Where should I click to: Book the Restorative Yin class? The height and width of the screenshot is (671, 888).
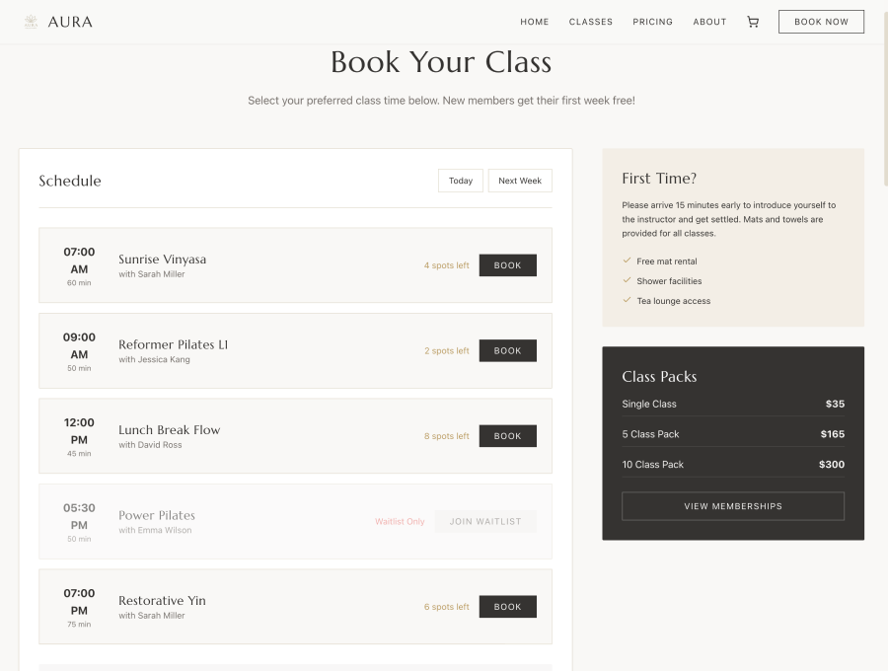click(x=507, y=607)
